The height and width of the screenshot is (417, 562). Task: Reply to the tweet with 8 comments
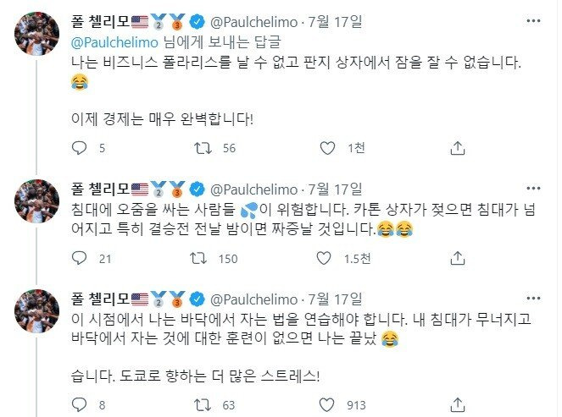[79, 404]
